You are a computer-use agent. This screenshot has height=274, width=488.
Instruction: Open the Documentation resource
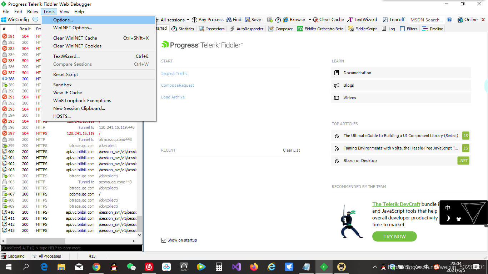pyautogui.click(x=401, y=73)
